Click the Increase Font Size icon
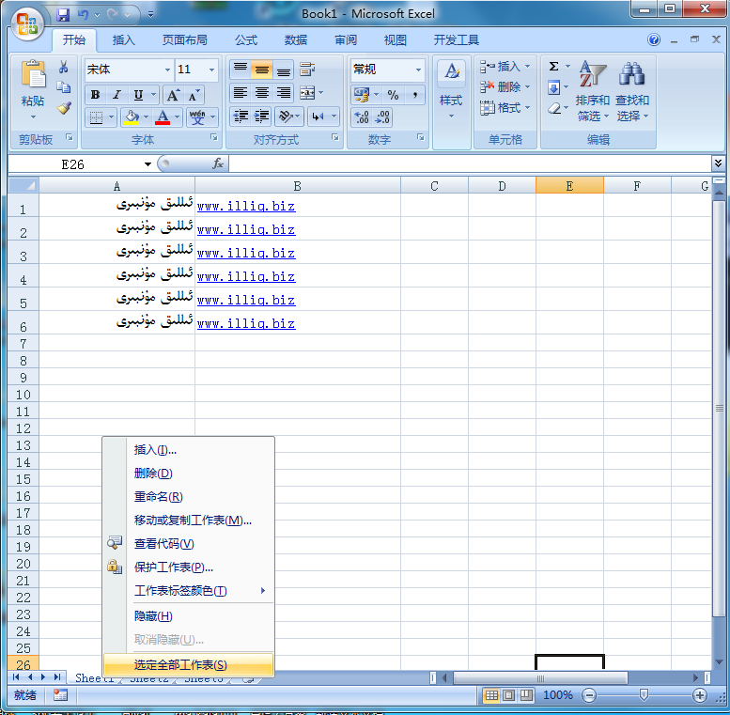Image resolution: width=730 pixels, height=715 pixels. coord(173,95)
